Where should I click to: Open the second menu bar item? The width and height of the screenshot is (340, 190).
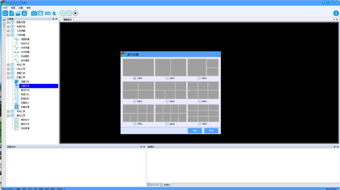click(x=13, y=8)
